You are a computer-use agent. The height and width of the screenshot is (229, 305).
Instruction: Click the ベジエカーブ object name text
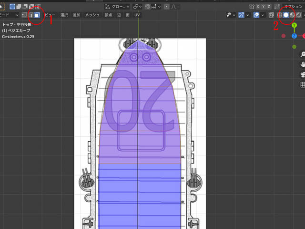click(x=19, y=31)
